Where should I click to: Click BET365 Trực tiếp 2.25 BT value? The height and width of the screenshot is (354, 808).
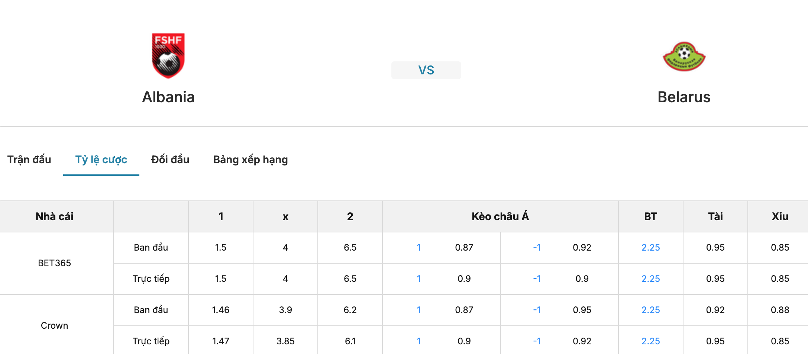650,279
